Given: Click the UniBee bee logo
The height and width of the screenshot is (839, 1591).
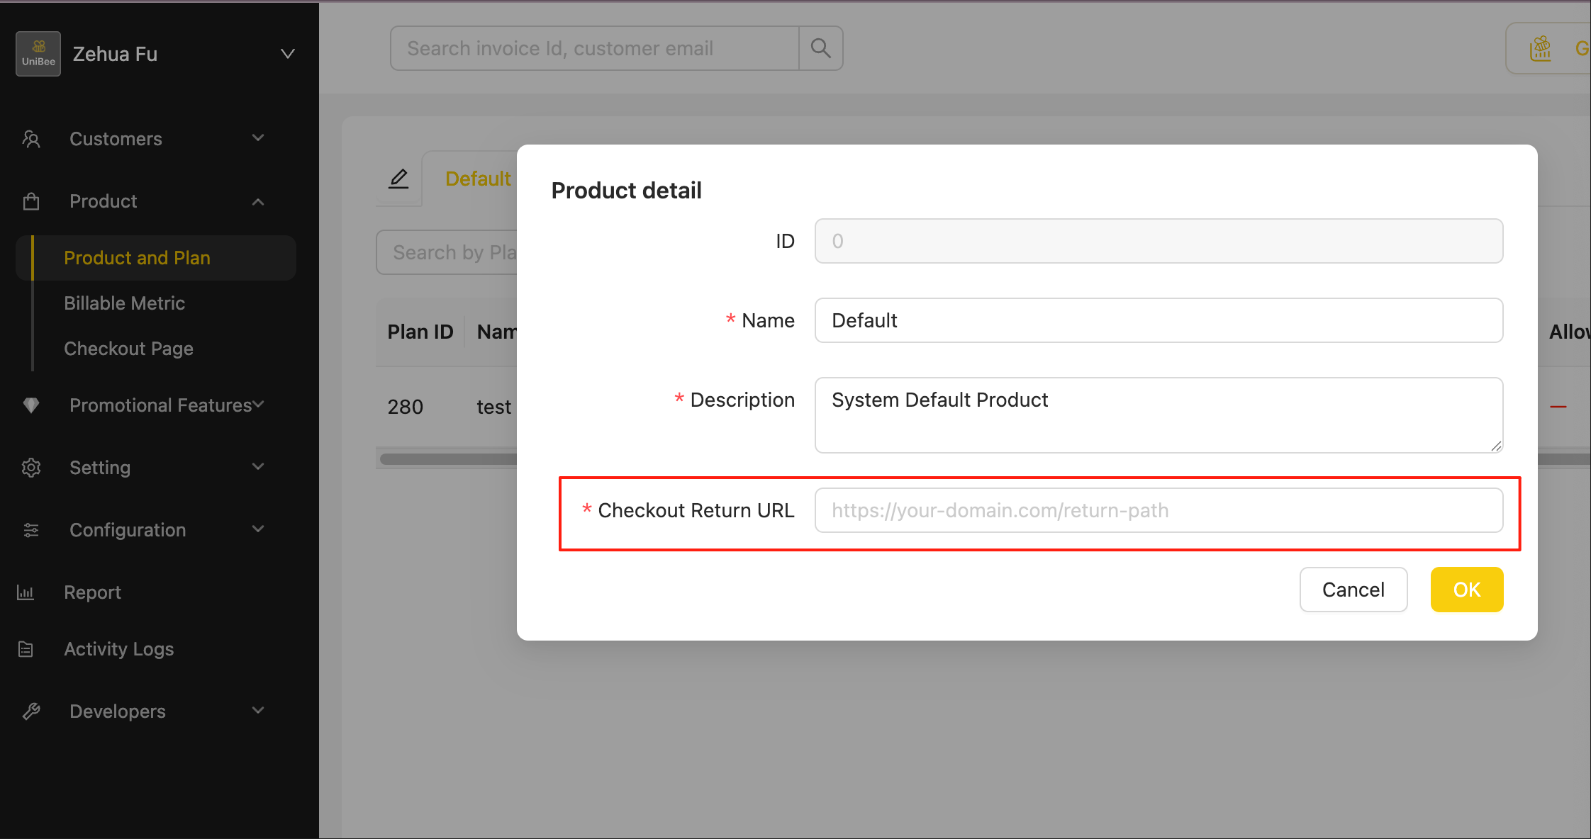Looking at the screenshot, I should [38, 53].
